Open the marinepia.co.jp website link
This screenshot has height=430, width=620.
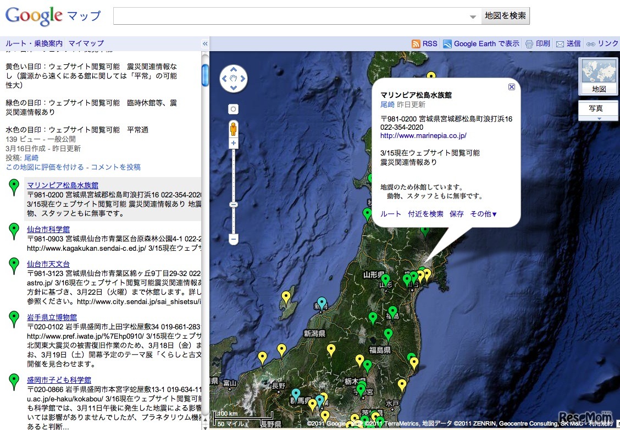pyautogui.click(x=423, y=135)
